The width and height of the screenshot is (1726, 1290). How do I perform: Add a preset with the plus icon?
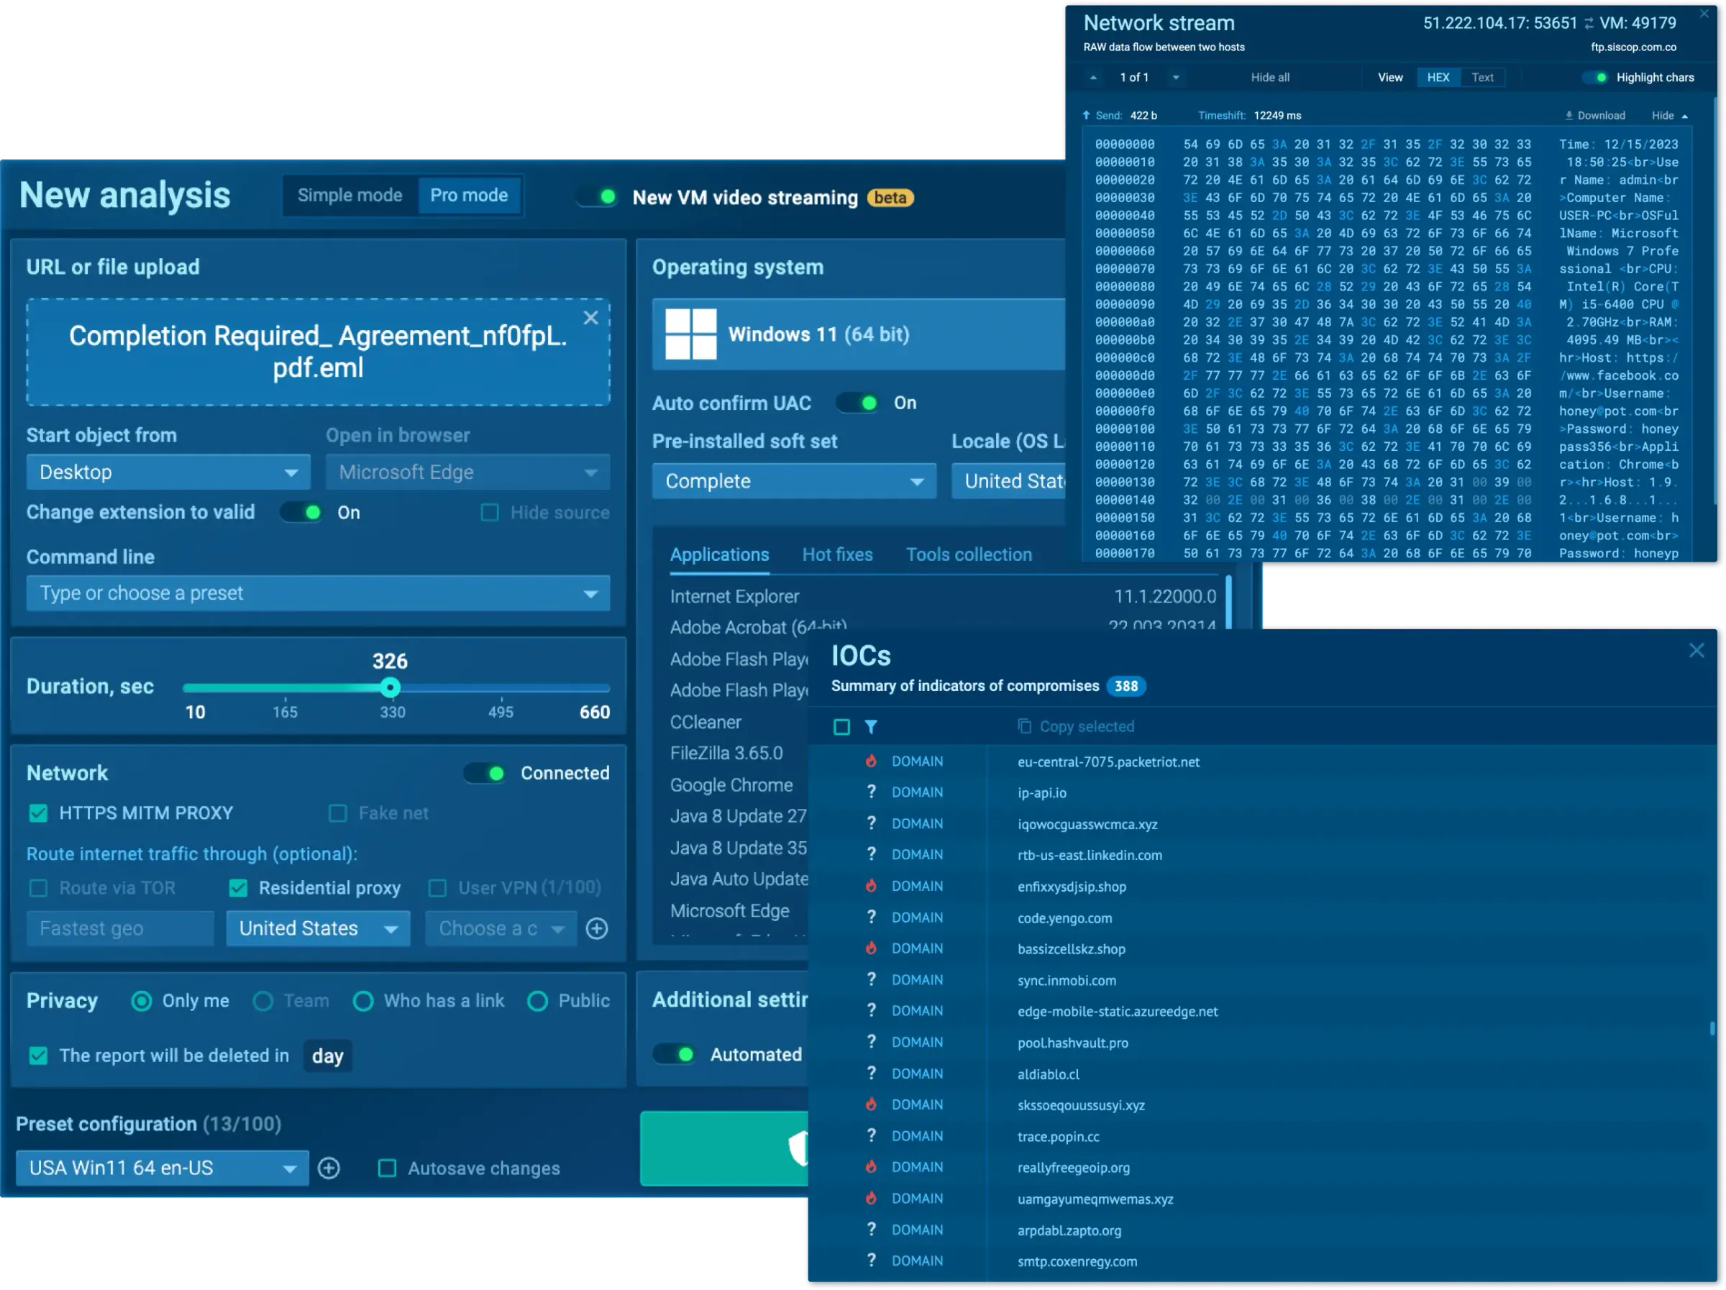pyautogui.click(x=329, y=1168)
